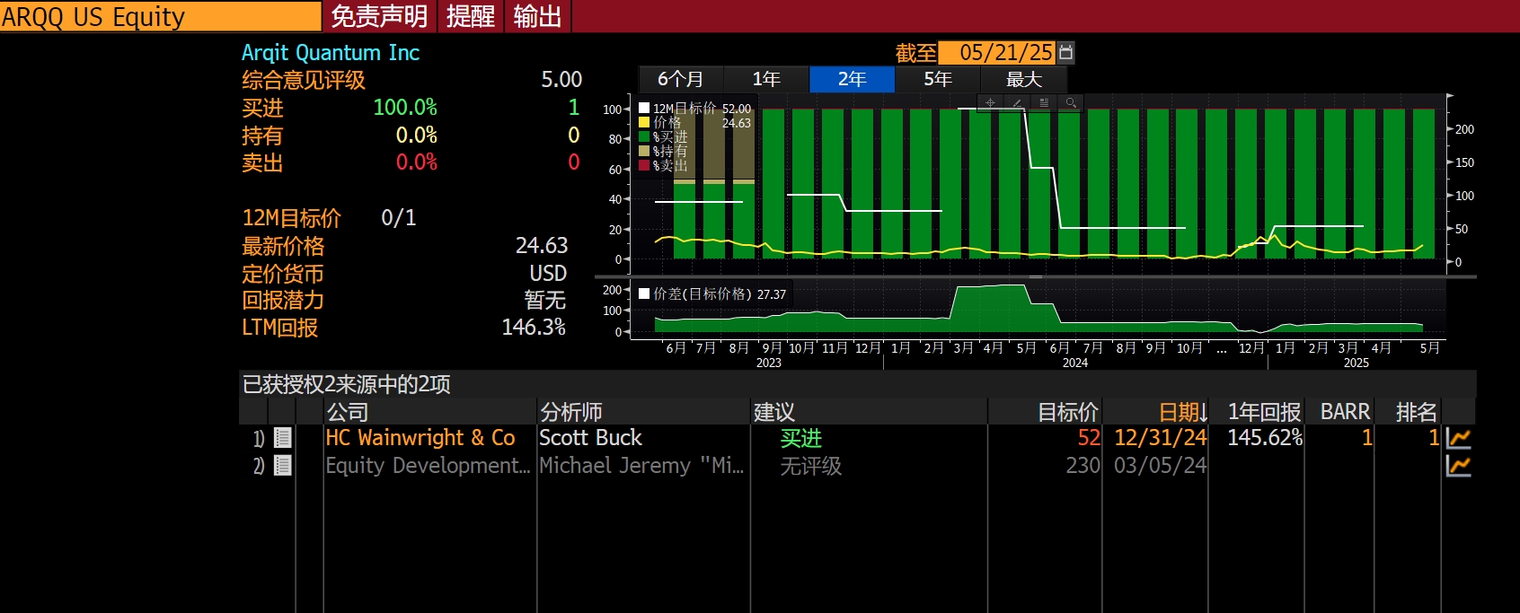The height and width of the screenshot is (613, 1520).
Task: Open the report document for HC Wainwright row
Action: point(283,438)
